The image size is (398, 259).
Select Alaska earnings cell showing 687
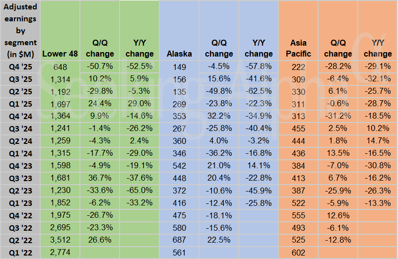click(179, 241)
